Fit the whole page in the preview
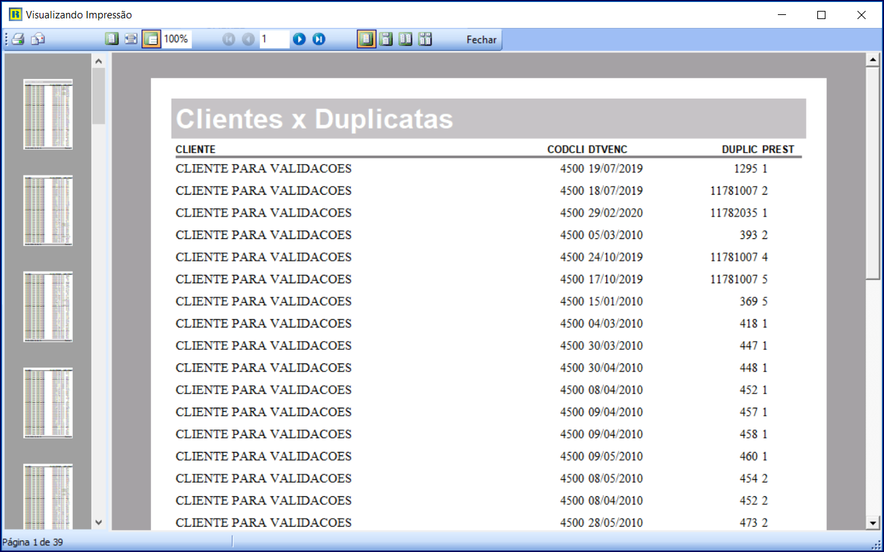 112,39
